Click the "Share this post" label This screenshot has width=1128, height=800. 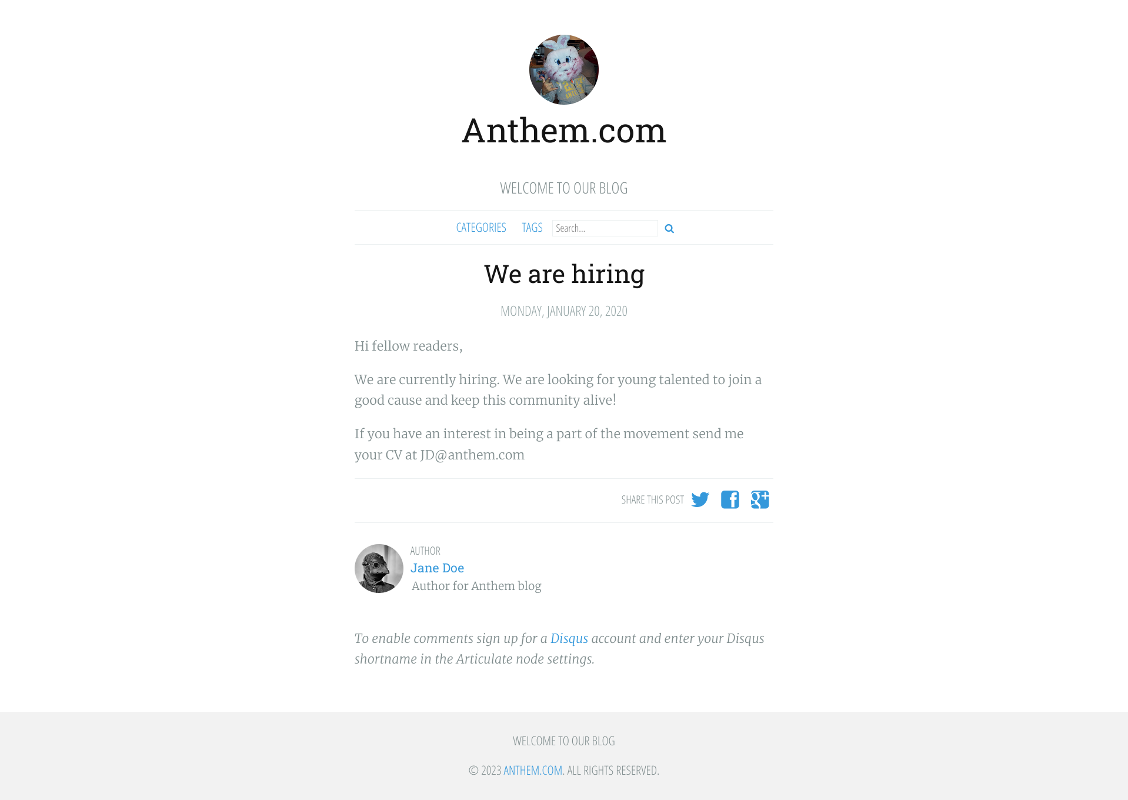click(652, 500)
